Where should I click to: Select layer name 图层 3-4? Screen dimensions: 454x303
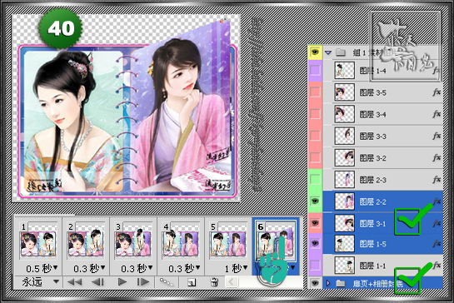[372, 115]
